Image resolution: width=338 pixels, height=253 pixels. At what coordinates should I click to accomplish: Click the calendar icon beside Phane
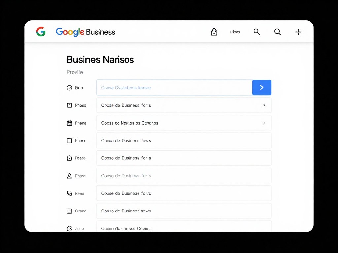(x=69, y=123)
